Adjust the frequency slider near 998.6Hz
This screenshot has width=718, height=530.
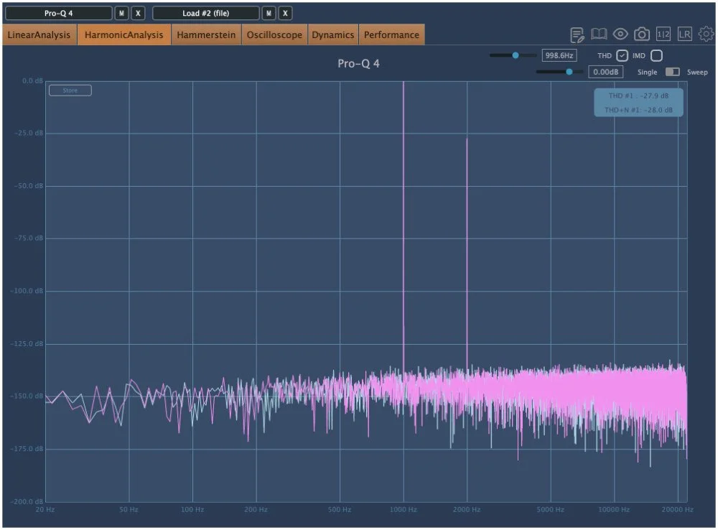[514, 54]
